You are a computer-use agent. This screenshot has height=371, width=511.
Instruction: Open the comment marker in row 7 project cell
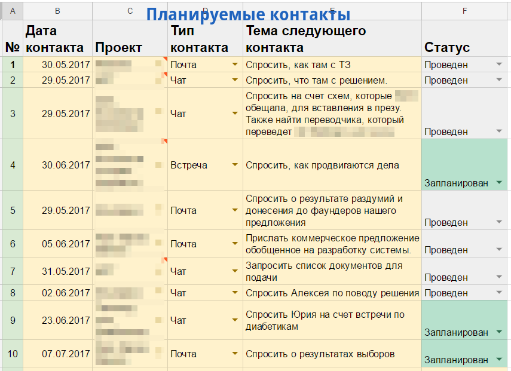point(164,260)
